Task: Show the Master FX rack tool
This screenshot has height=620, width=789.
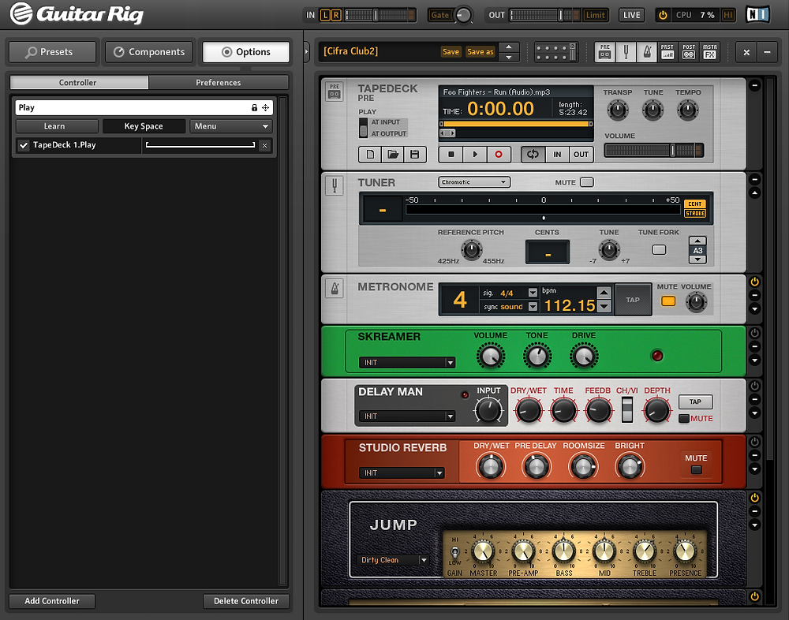Action: [710, 52]
